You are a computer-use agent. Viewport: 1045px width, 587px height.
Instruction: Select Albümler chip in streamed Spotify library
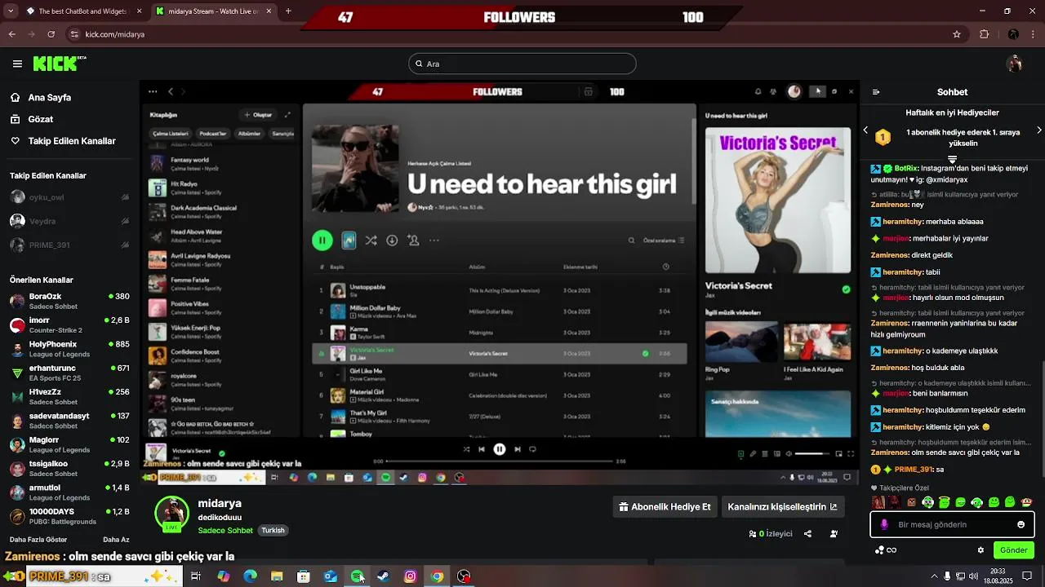tap(249, 134)
